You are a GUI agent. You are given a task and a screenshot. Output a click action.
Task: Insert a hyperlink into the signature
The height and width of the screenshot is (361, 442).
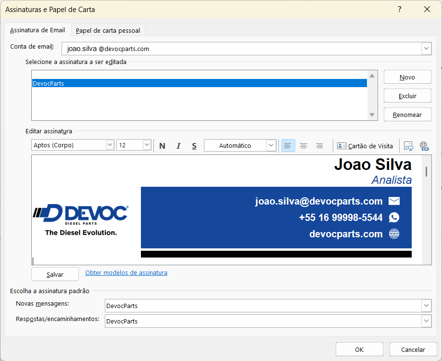[424, 146]
